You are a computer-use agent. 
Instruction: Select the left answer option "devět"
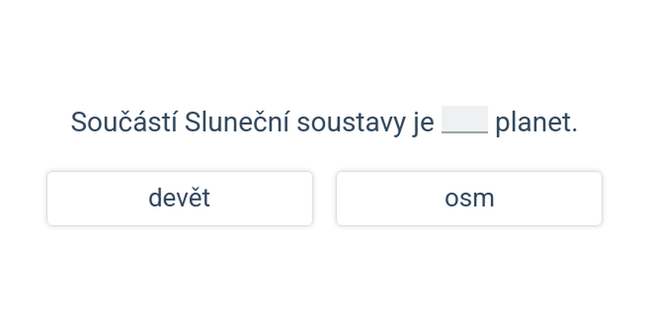pos(179,198)
